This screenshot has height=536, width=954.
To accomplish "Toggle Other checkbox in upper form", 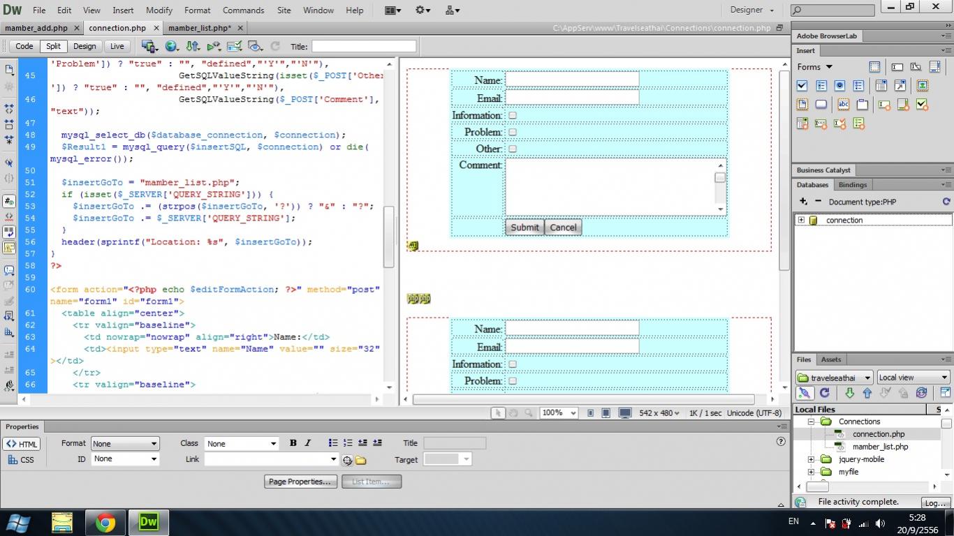I will (513, 149).
